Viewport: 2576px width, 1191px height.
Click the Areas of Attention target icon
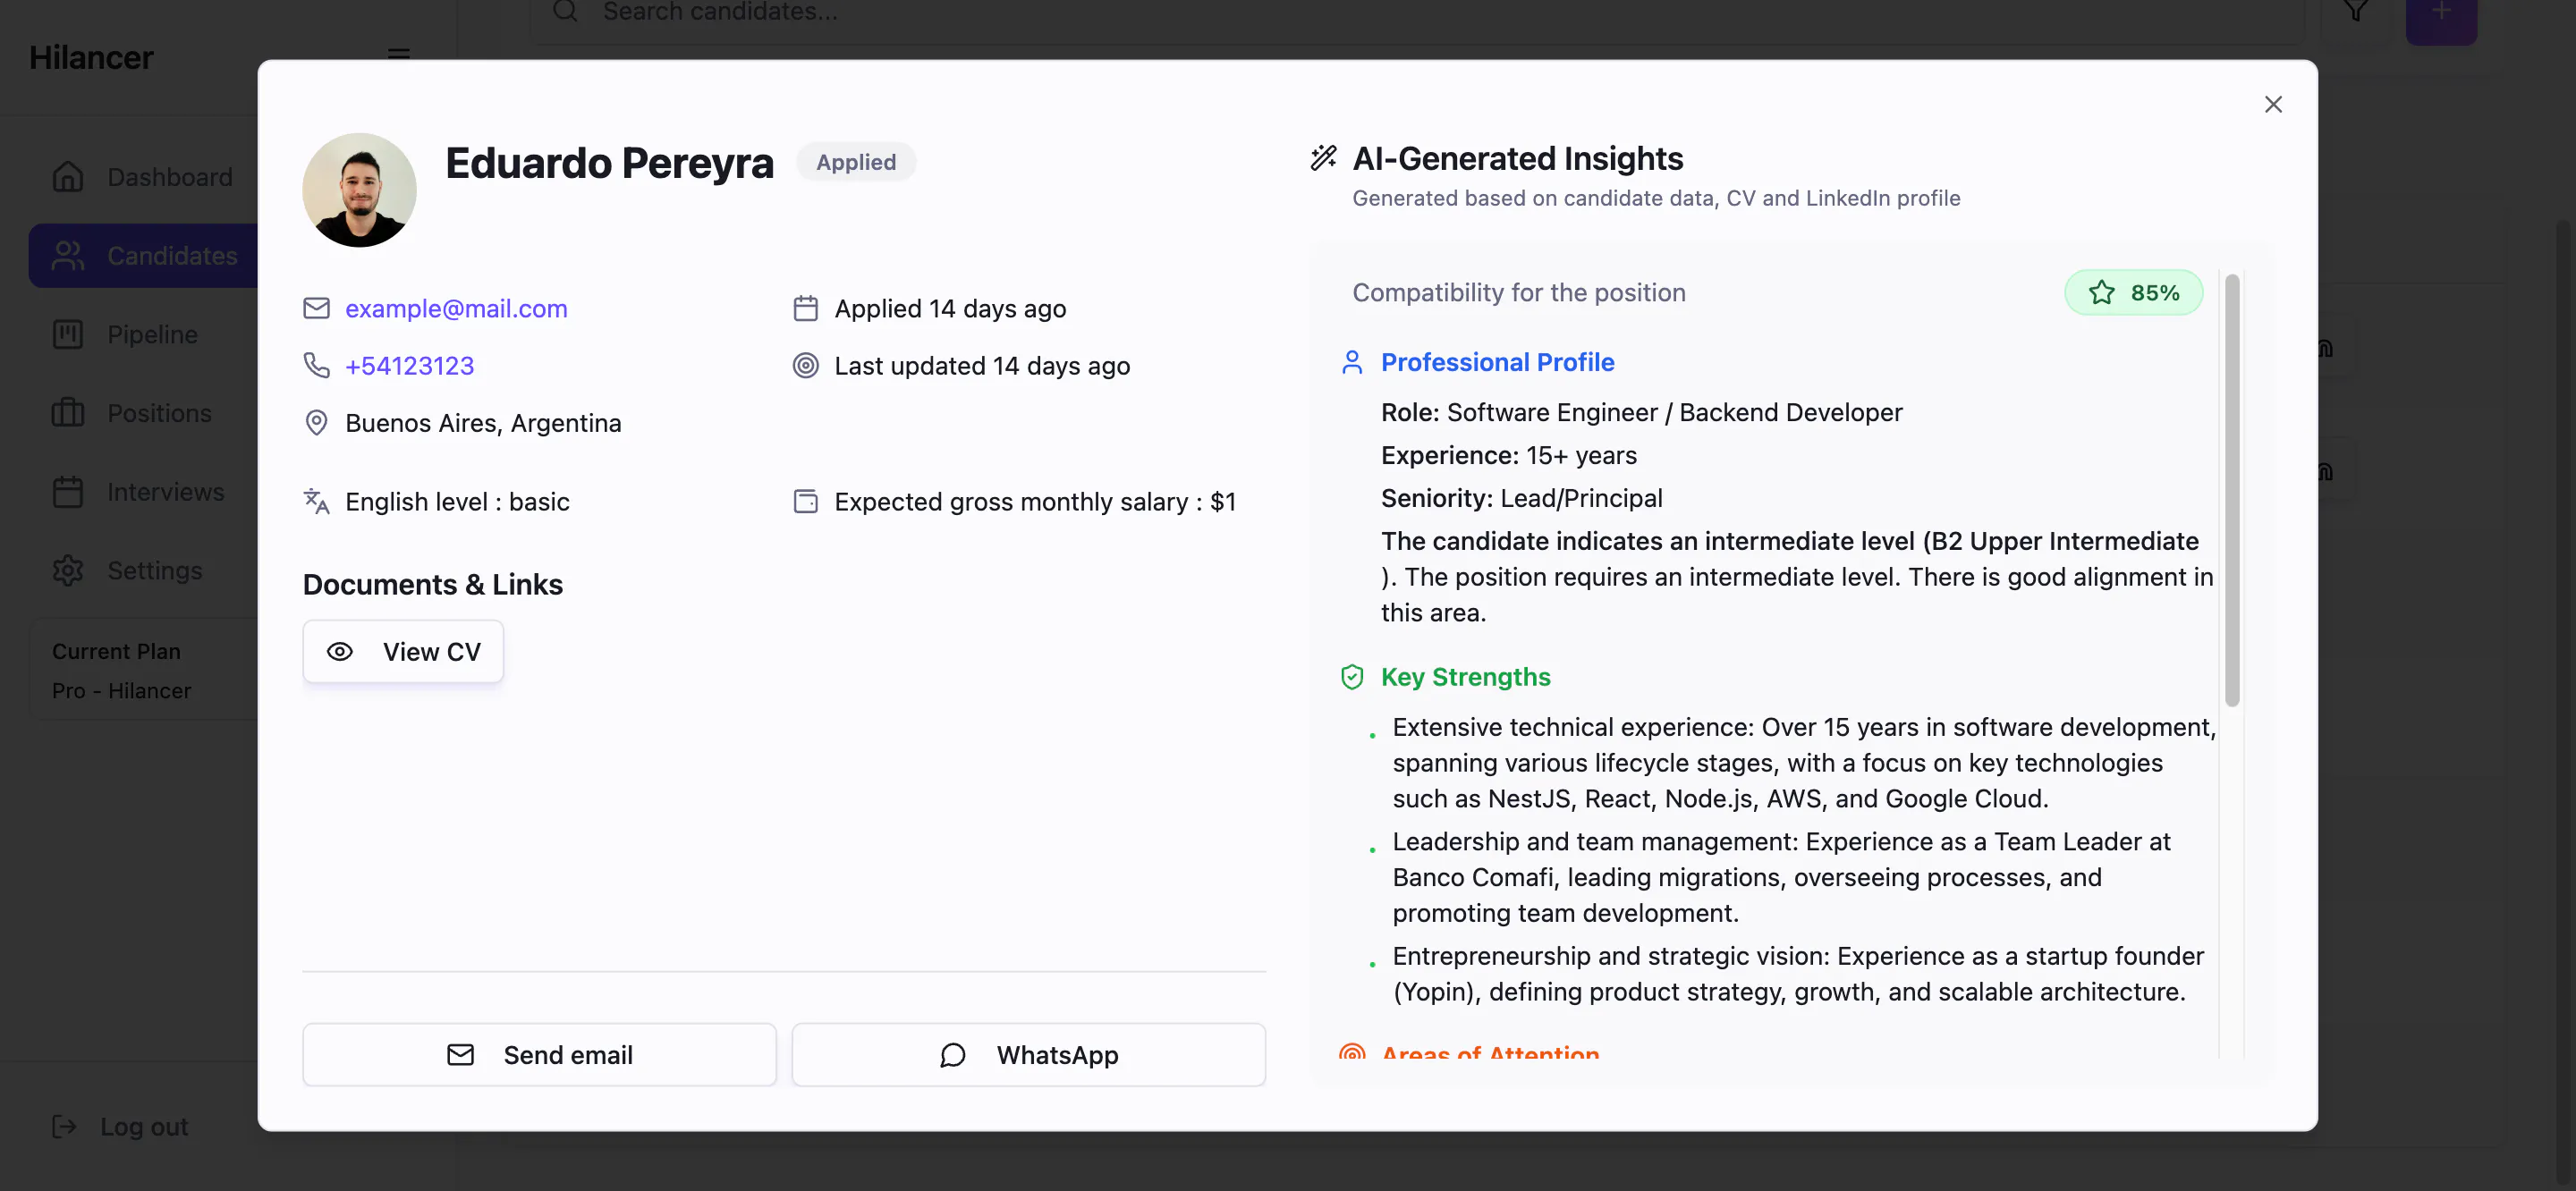pyautogui.click(x=1352, y=1051)
